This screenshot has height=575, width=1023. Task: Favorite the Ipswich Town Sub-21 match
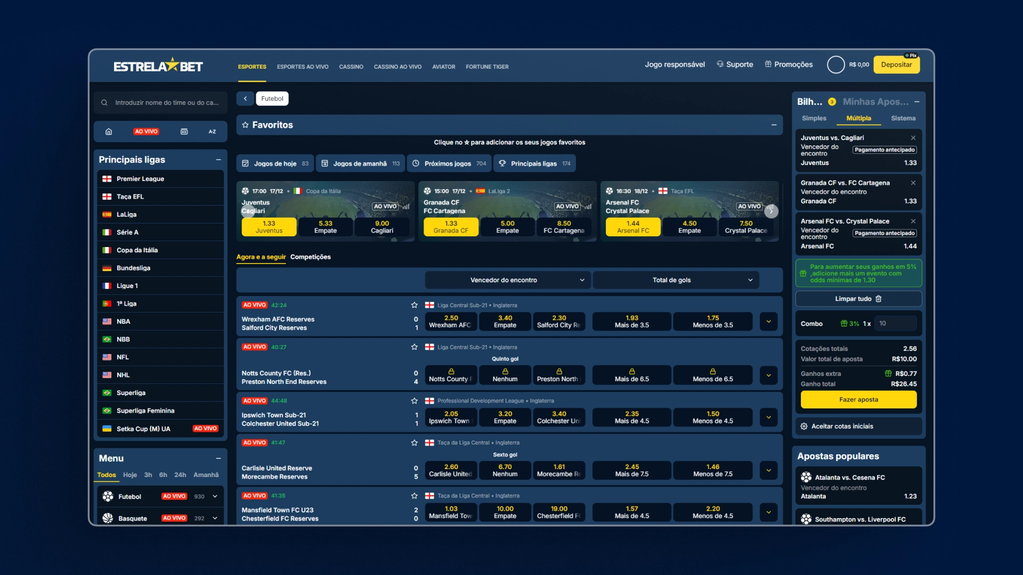point(414,400)
